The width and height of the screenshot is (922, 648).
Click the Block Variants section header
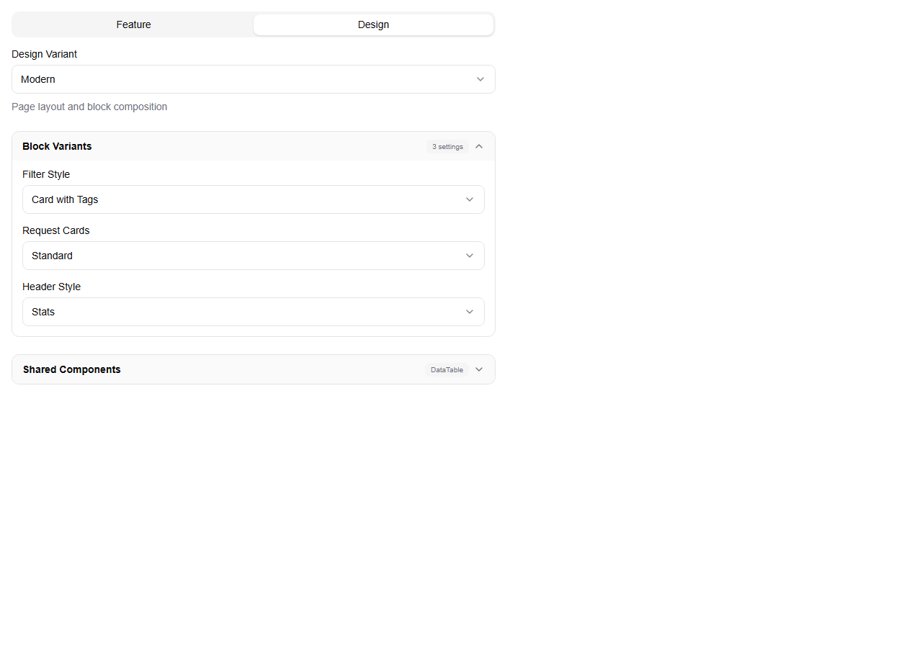tap(57, 146)
